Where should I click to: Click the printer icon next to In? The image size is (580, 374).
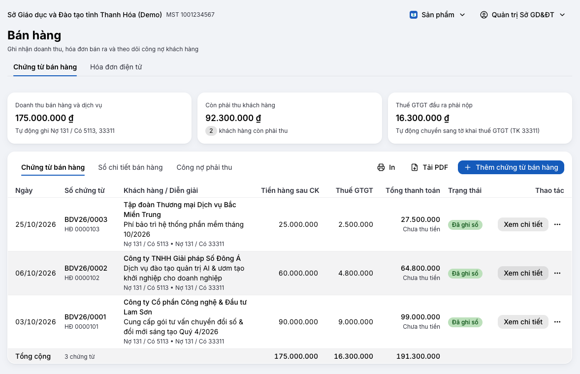click(381, 167)
